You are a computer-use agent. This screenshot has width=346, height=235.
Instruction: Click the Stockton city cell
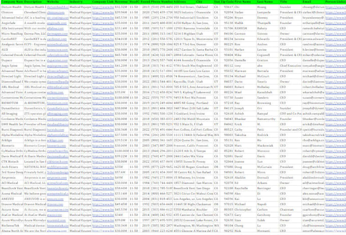(205, 18)
